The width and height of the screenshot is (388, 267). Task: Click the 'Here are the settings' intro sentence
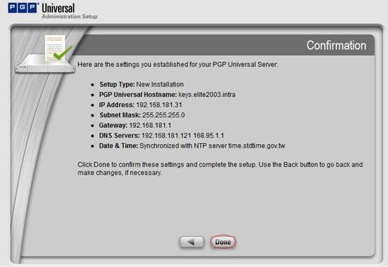[178, 64]
